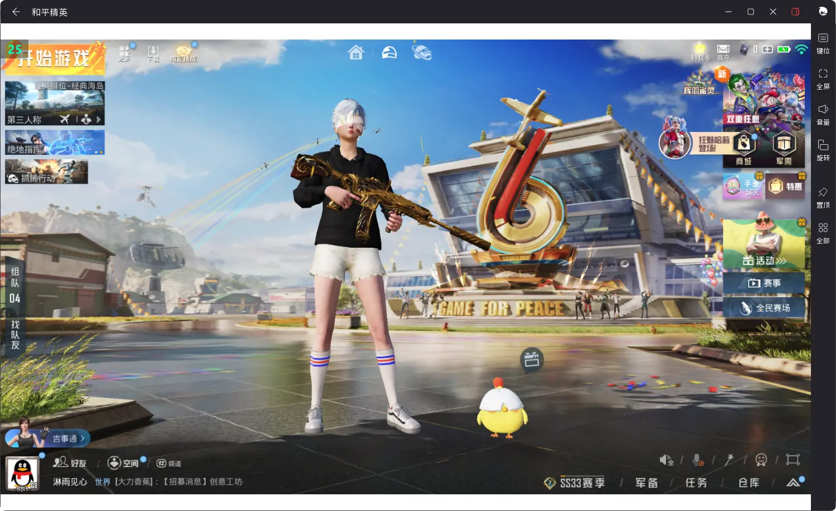This screenshot has width=836, height=511.
Task: Toggle the microphone mute icon
Action: click(697, 460)
